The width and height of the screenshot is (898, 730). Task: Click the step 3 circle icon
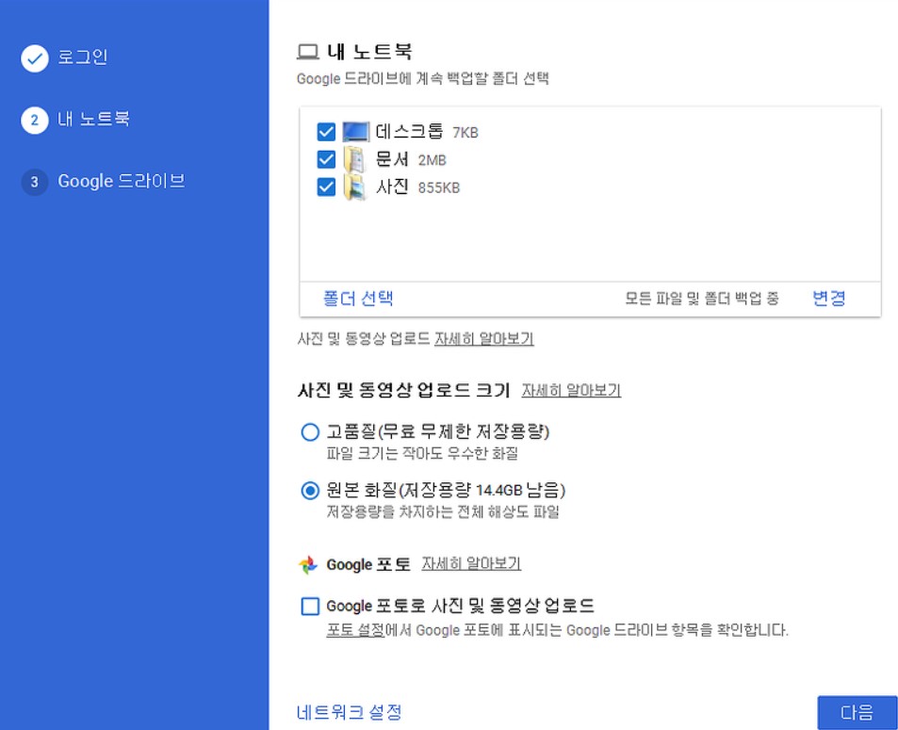[x=35, y=182]
